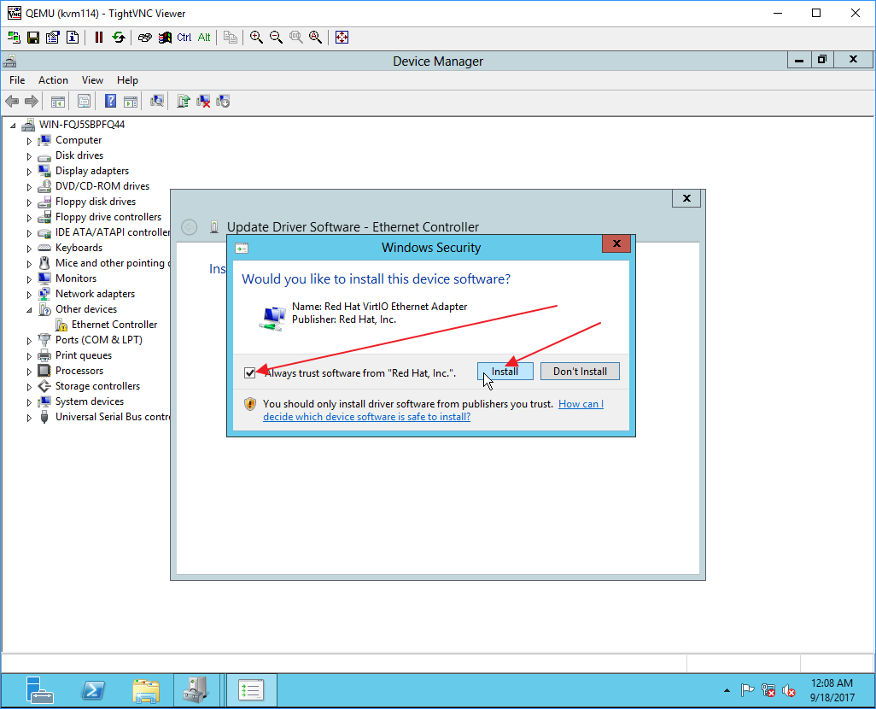Select the Print queues tree item
Screen dimensions: 876x709
[83, 355]
